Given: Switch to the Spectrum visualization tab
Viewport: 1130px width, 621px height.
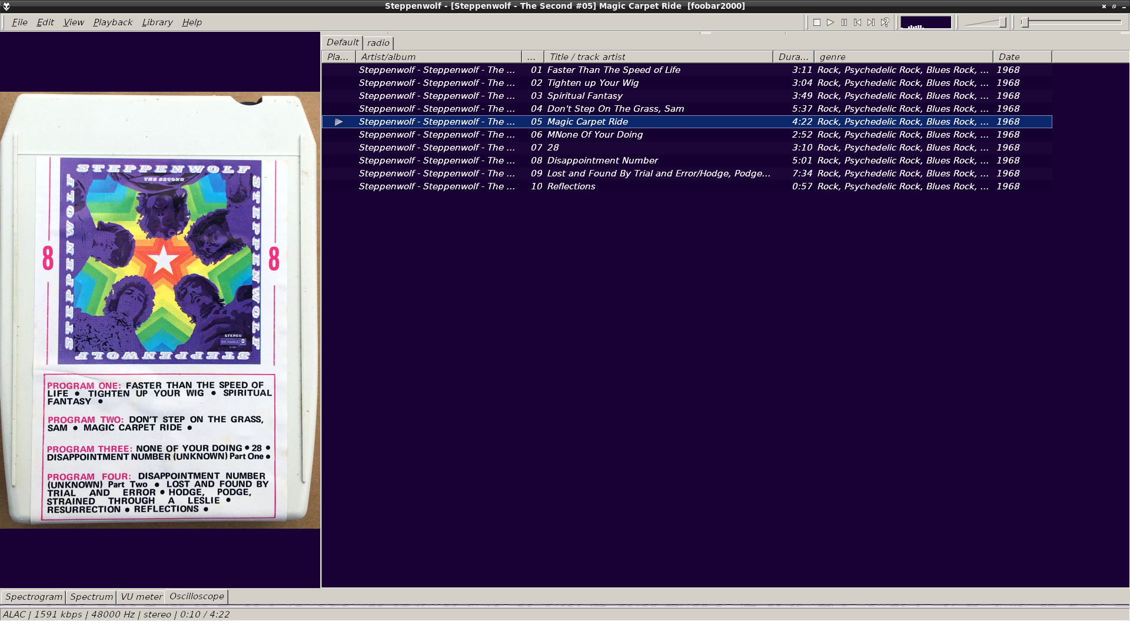Looking at the screenshot, I should coord(91,597).
